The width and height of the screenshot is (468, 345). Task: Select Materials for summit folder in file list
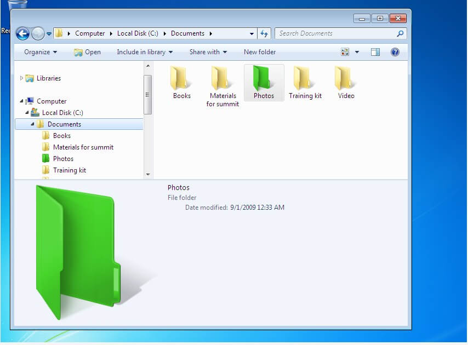222,79
